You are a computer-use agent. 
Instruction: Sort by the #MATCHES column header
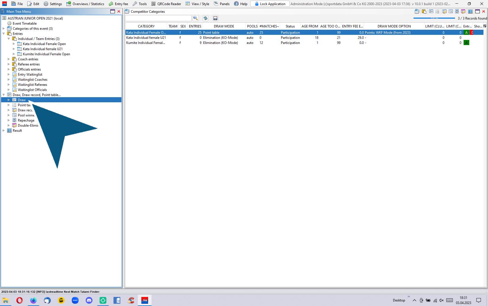click(x=269, y=26)
